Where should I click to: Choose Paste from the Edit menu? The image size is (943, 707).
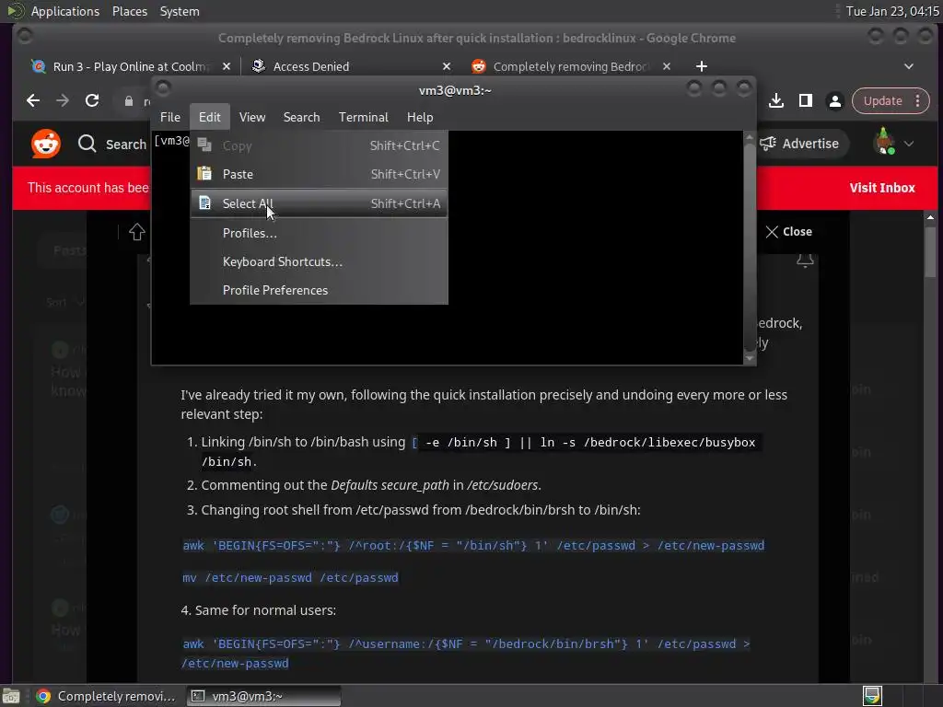coord(319,174)
